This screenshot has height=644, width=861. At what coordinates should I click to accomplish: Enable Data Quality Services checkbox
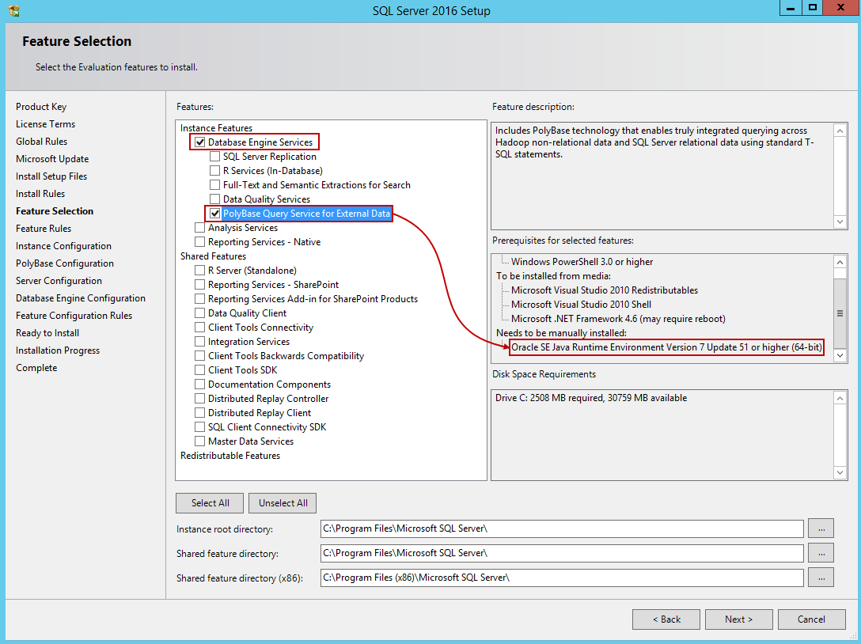[214, 199]
